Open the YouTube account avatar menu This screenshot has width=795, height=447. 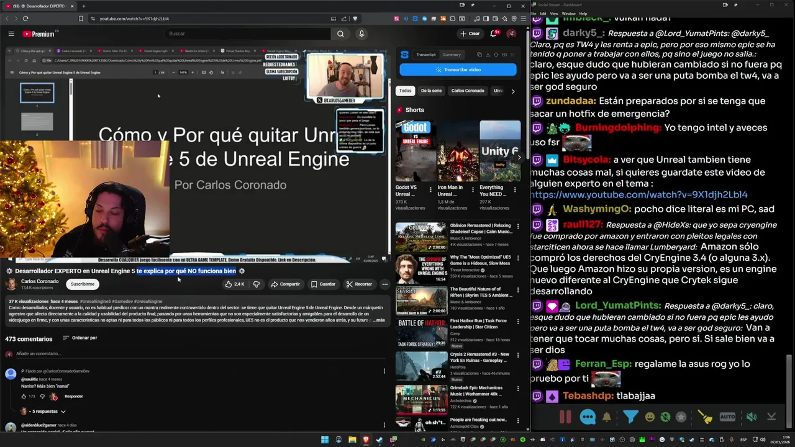coord(511,34)
